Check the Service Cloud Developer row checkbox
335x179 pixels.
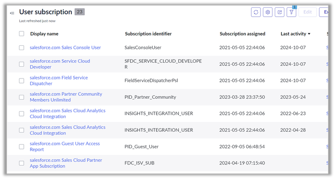pyautogui.click(x=22, y=64)
